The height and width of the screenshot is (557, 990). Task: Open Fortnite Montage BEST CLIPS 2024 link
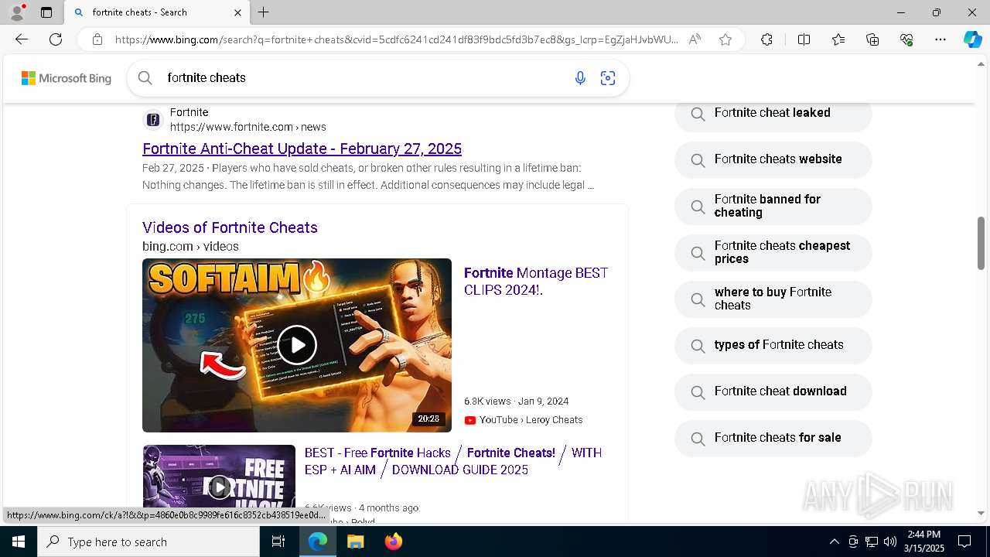pyautogui.click(x=536, y=282)
